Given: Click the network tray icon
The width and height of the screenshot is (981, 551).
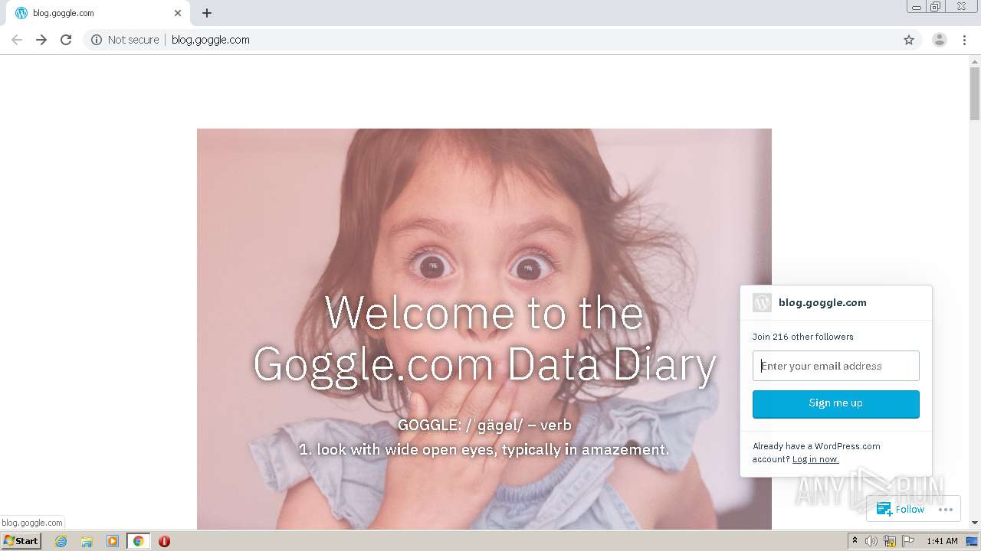Looking at the screenshot, I should [890, 541].
